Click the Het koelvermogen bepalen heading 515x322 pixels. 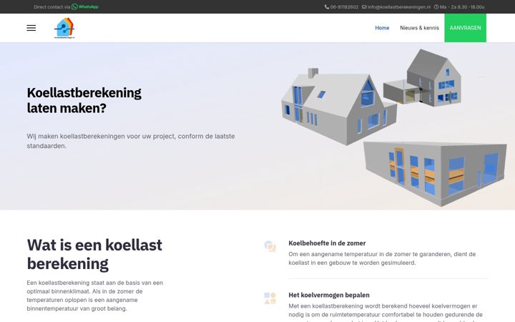(x=329, y=295)
